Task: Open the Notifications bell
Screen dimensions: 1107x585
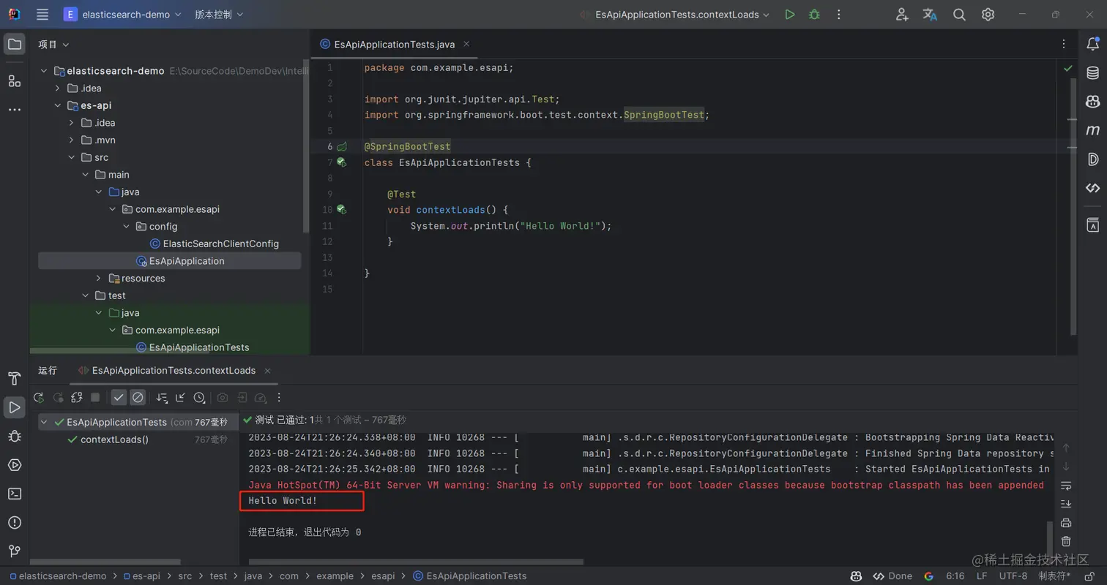Action: [1092, 45]
